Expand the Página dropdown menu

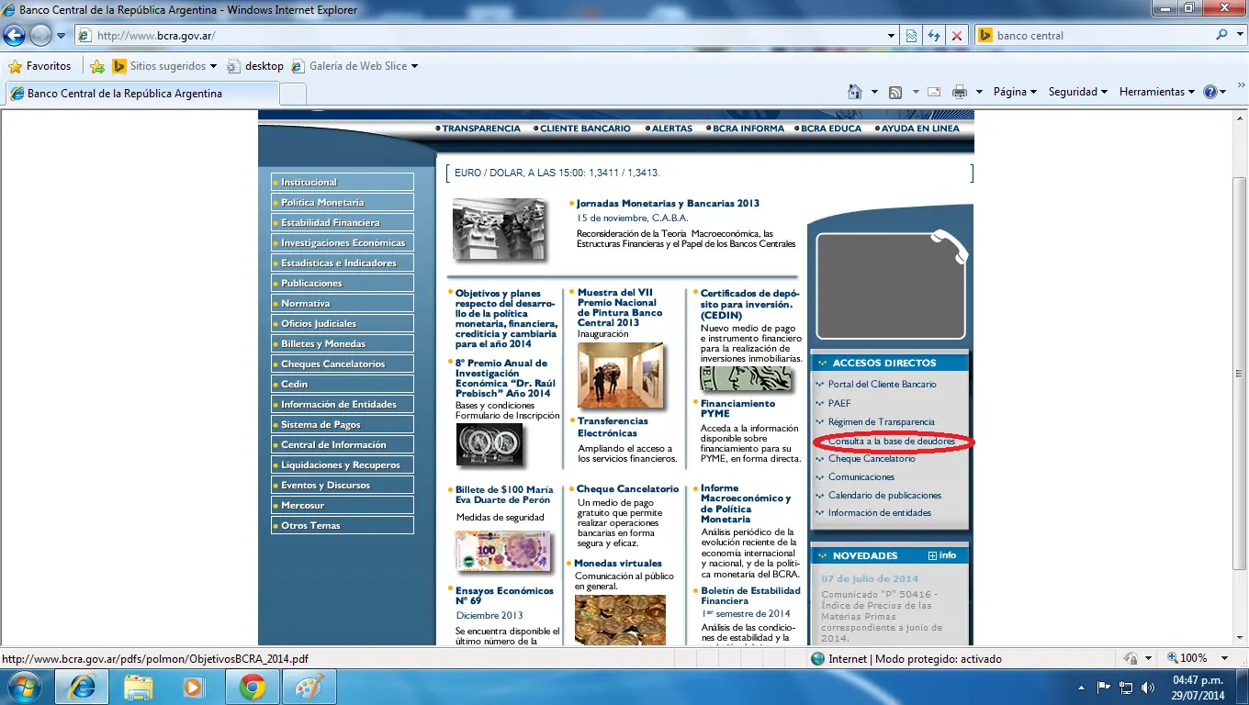[x=1014, y=92]
